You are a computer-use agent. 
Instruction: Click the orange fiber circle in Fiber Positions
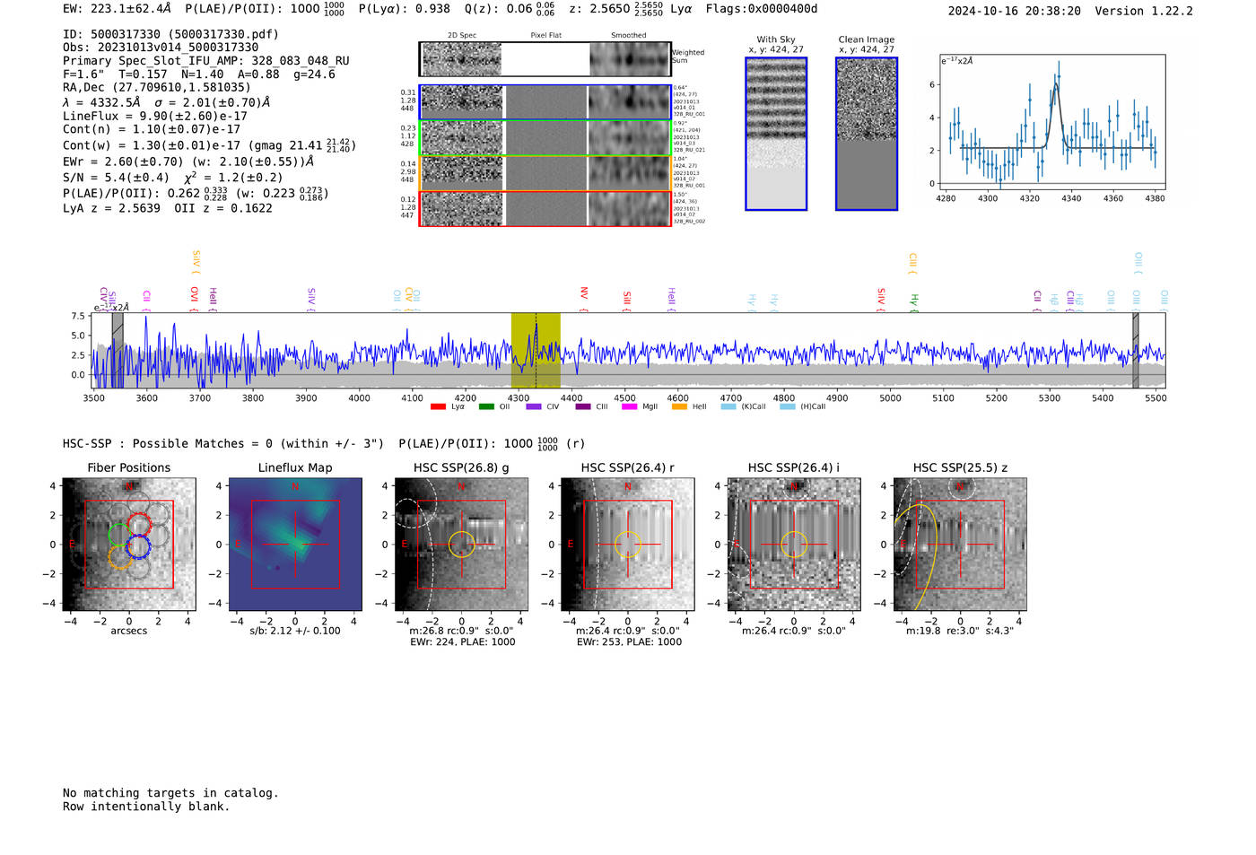click(x=119, y=556)
